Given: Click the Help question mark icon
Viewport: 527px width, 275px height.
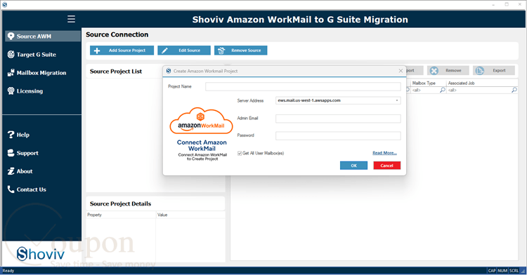Looking at the screenshot, I should point(11,135).
